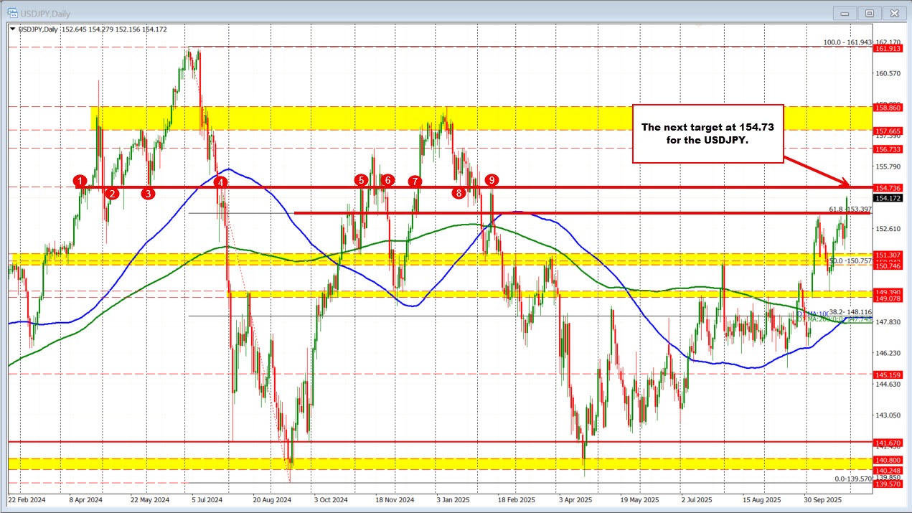Viewport: 912px width, 513px height.
Task: Select the red numbered marker 9
Action: pos(492,181)
